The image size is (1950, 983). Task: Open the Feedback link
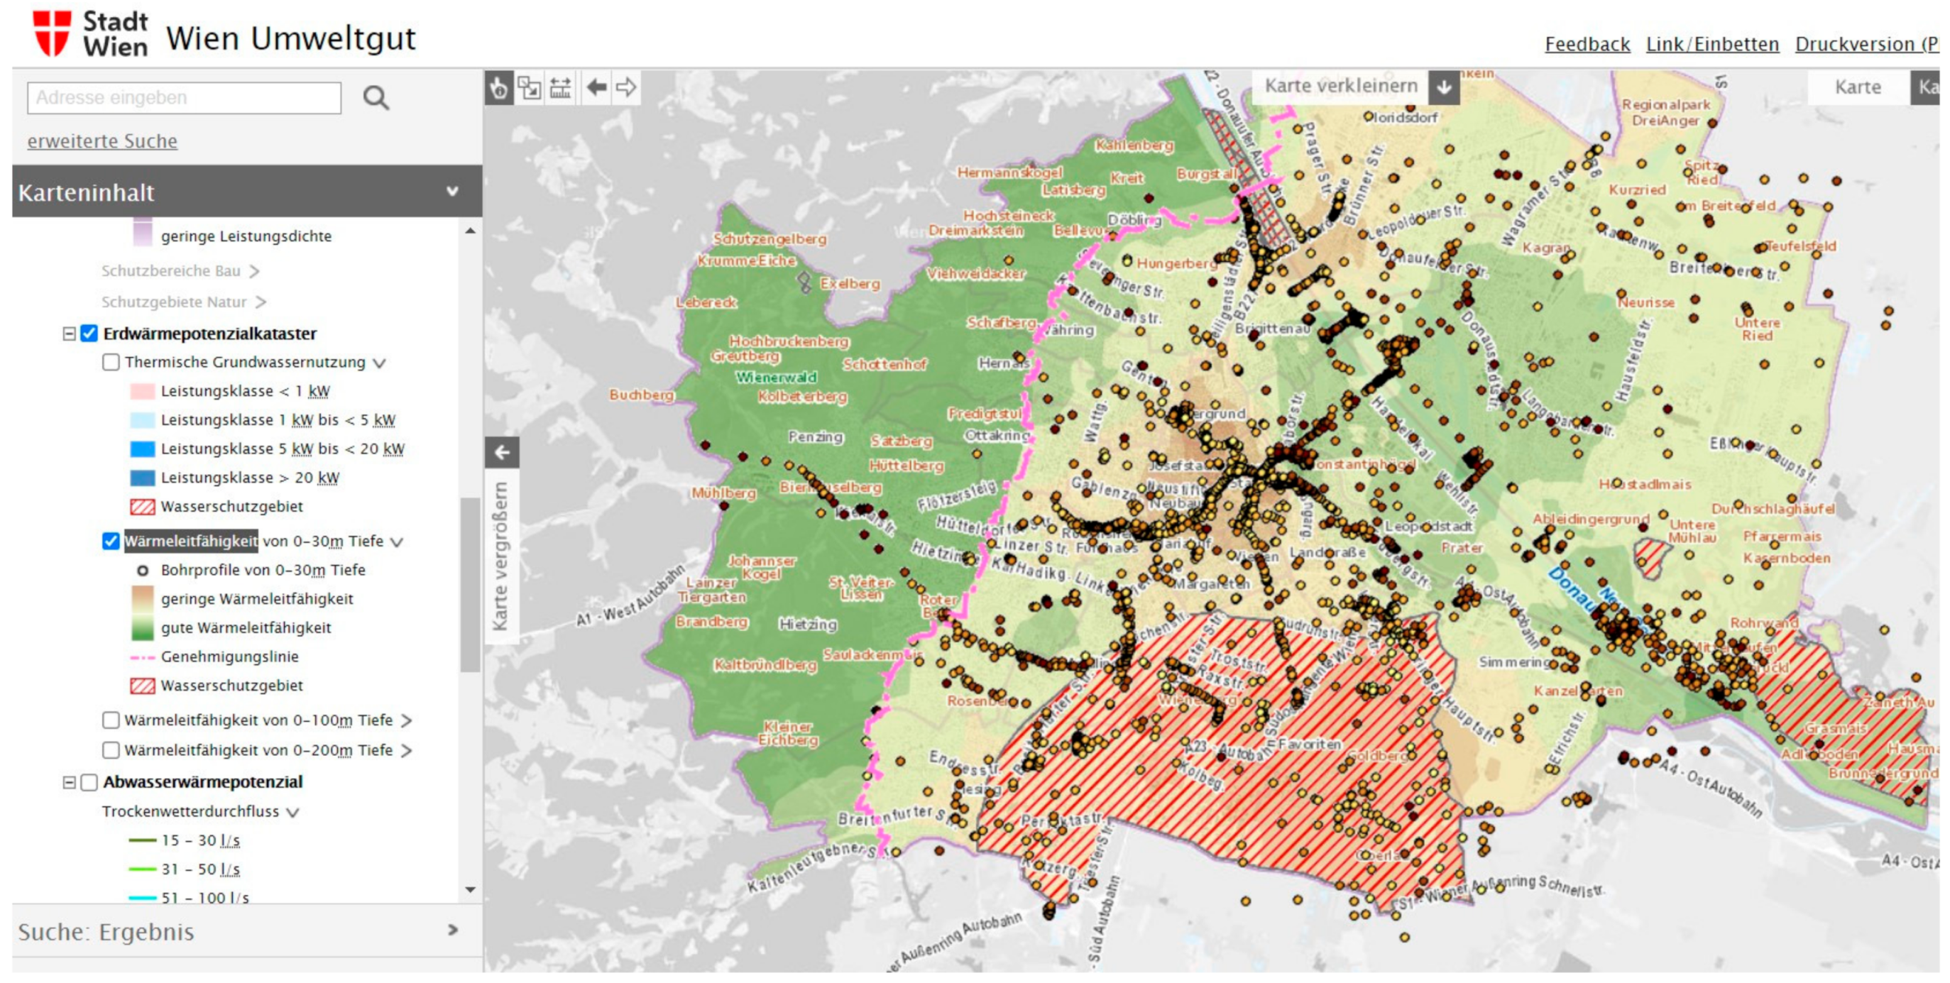1587,45
